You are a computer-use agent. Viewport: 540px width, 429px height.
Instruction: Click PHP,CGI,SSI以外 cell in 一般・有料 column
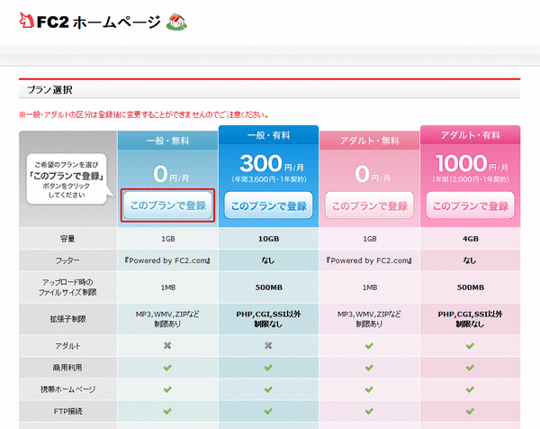tap(268, 319)
